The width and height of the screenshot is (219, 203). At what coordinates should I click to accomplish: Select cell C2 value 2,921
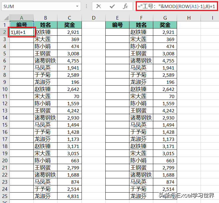click(69, 32)
